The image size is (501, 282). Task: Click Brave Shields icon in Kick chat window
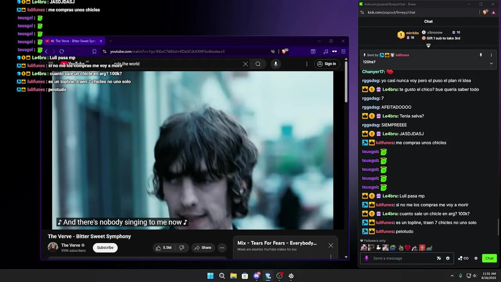tap(485, 12)
